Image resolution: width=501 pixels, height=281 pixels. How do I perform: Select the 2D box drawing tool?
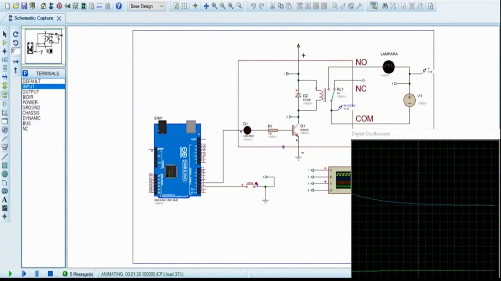5,165
